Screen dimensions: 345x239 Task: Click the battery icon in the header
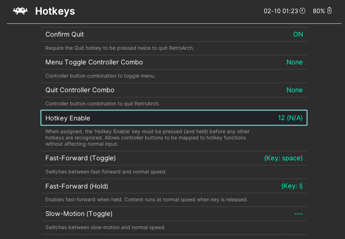(329, 11)
